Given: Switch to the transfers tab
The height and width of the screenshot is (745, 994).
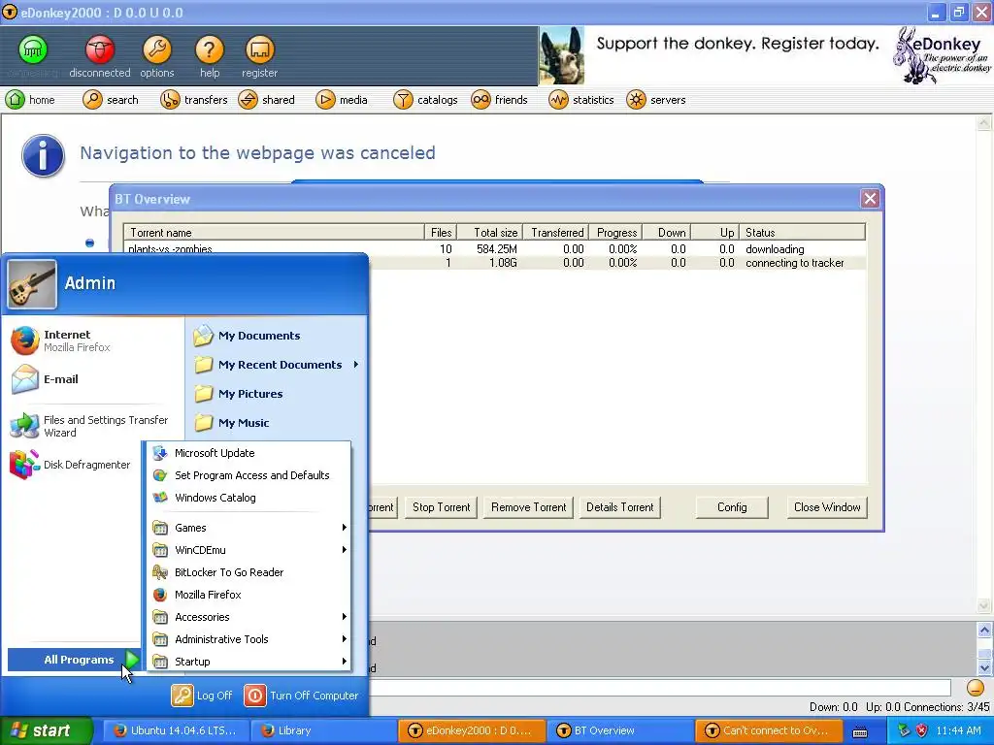Looking at the screenshot, I should click(193, 100).
